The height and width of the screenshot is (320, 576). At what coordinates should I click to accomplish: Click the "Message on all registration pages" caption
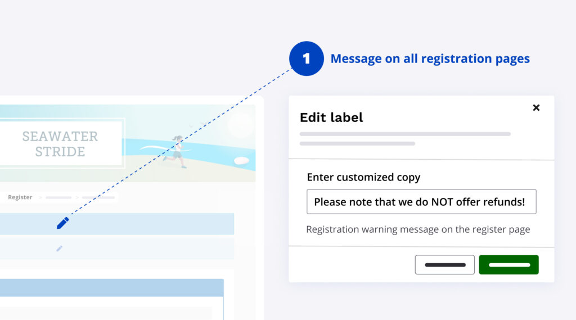[430, 58]
